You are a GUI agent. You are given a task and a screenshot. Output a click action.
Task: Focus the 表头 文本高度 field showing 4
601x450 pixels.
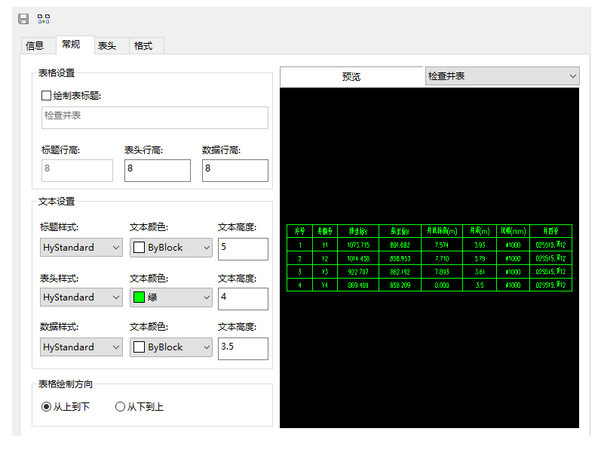(x=242, y=298)
